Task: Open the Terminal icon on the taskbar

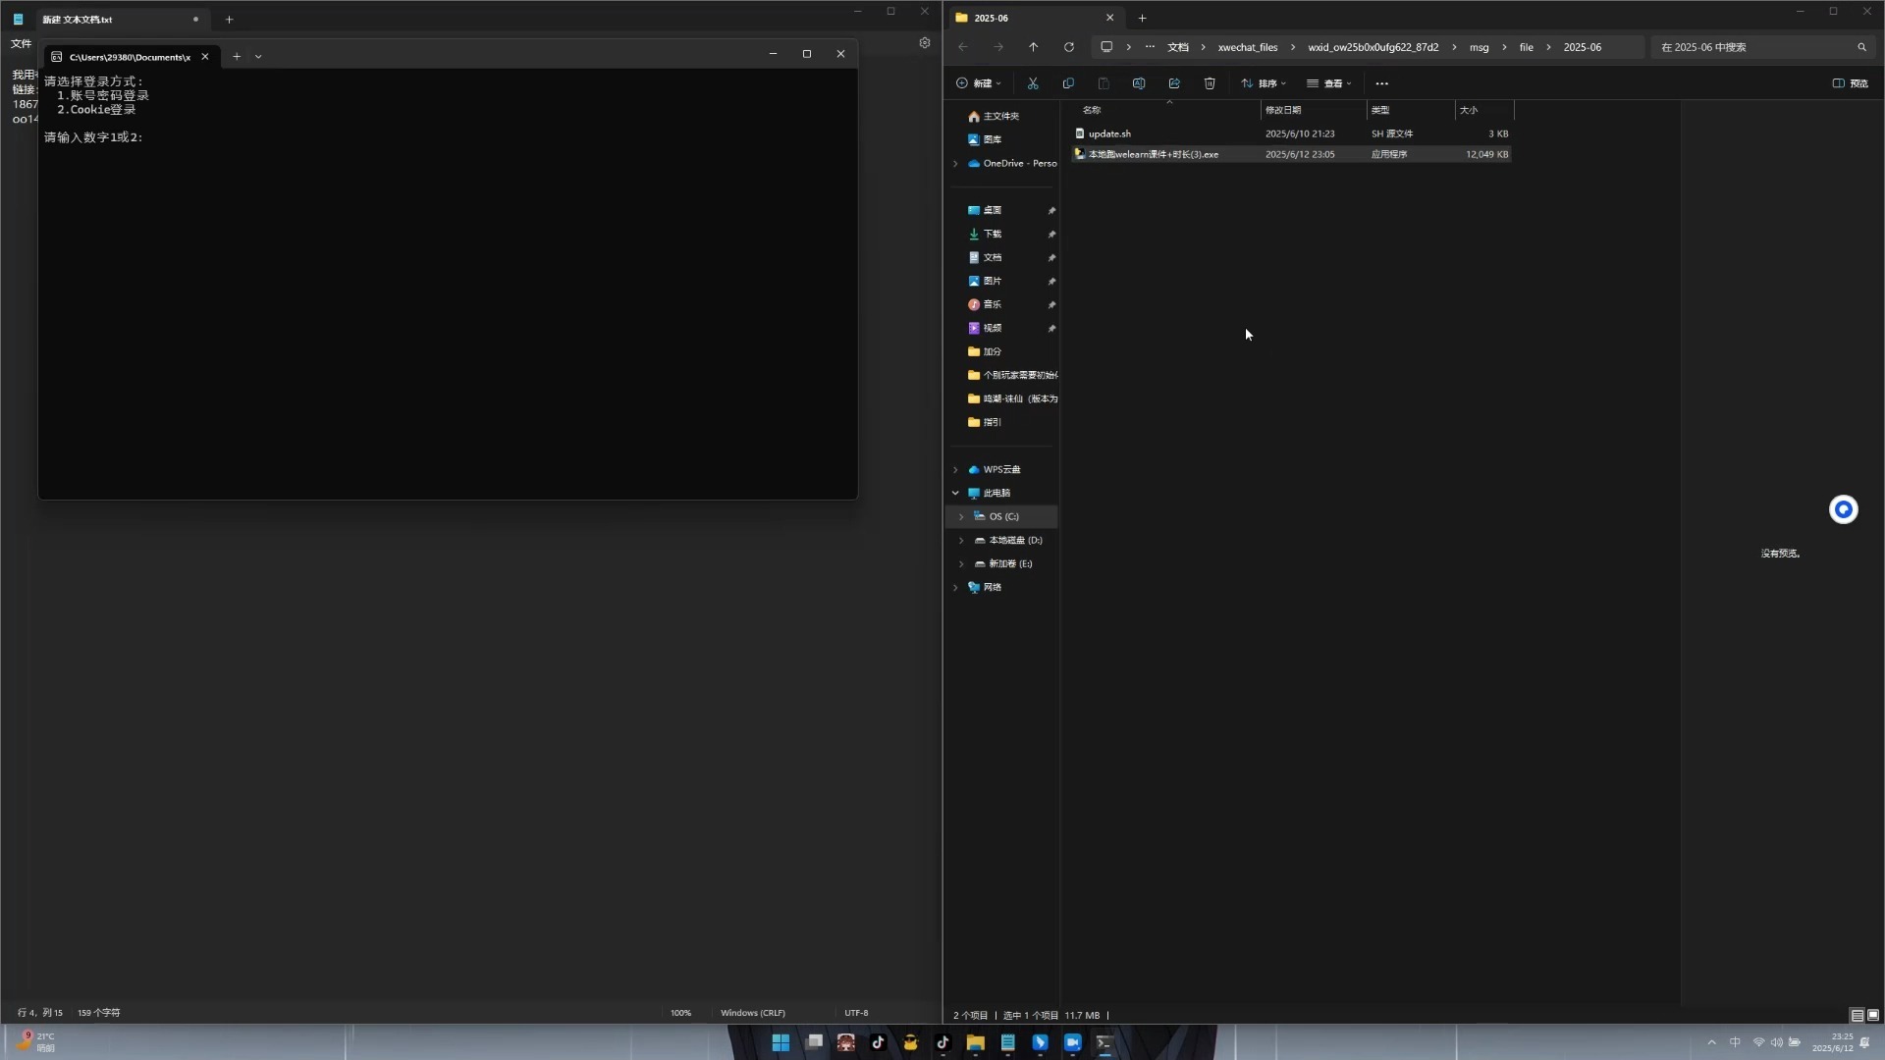Action: click(1104, 1042)
